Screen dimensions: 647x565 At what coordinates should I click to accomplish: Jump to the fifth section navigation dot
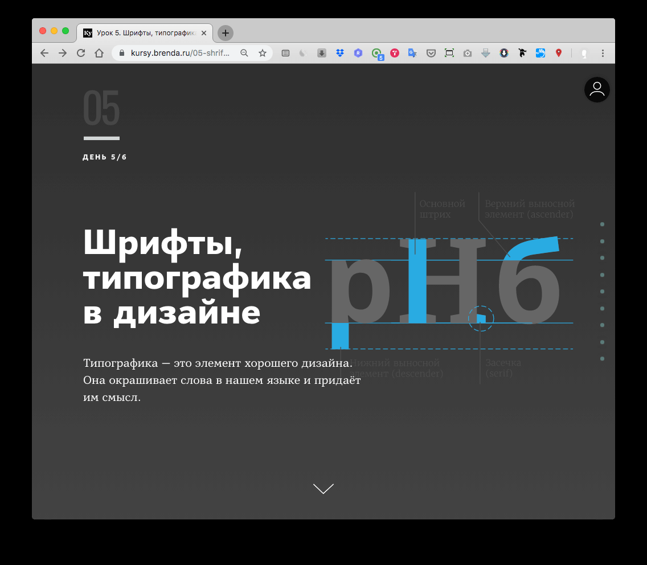(x=603, y=292)
